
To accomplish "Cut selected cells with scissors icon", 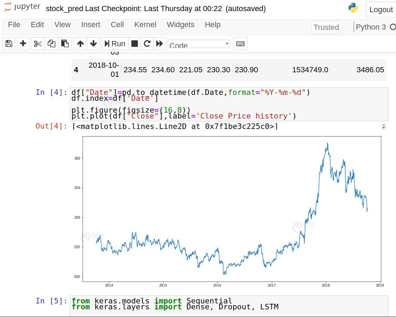I will click(38, 43).
